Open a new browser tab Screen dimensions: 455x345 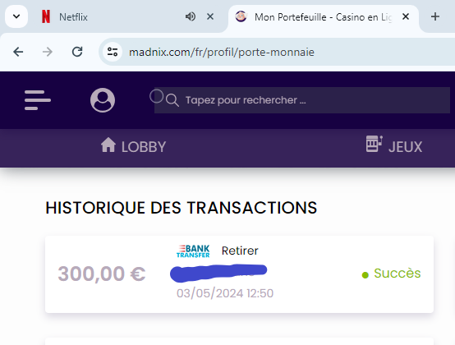click(x=435, y=16)
